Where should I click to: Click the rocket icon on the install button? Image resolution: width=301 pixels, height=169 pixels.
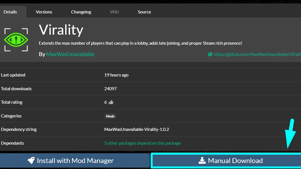click(31, 160)
